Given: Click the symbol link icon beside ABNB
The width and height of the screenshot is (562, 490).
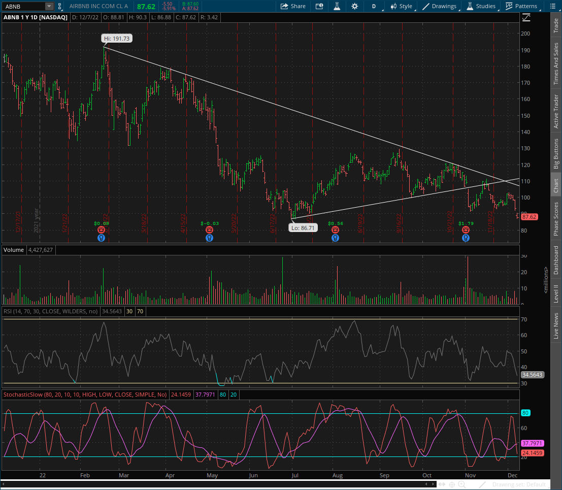Looking at the screenshot, I should pyautogui.click(x=60, y=6).
